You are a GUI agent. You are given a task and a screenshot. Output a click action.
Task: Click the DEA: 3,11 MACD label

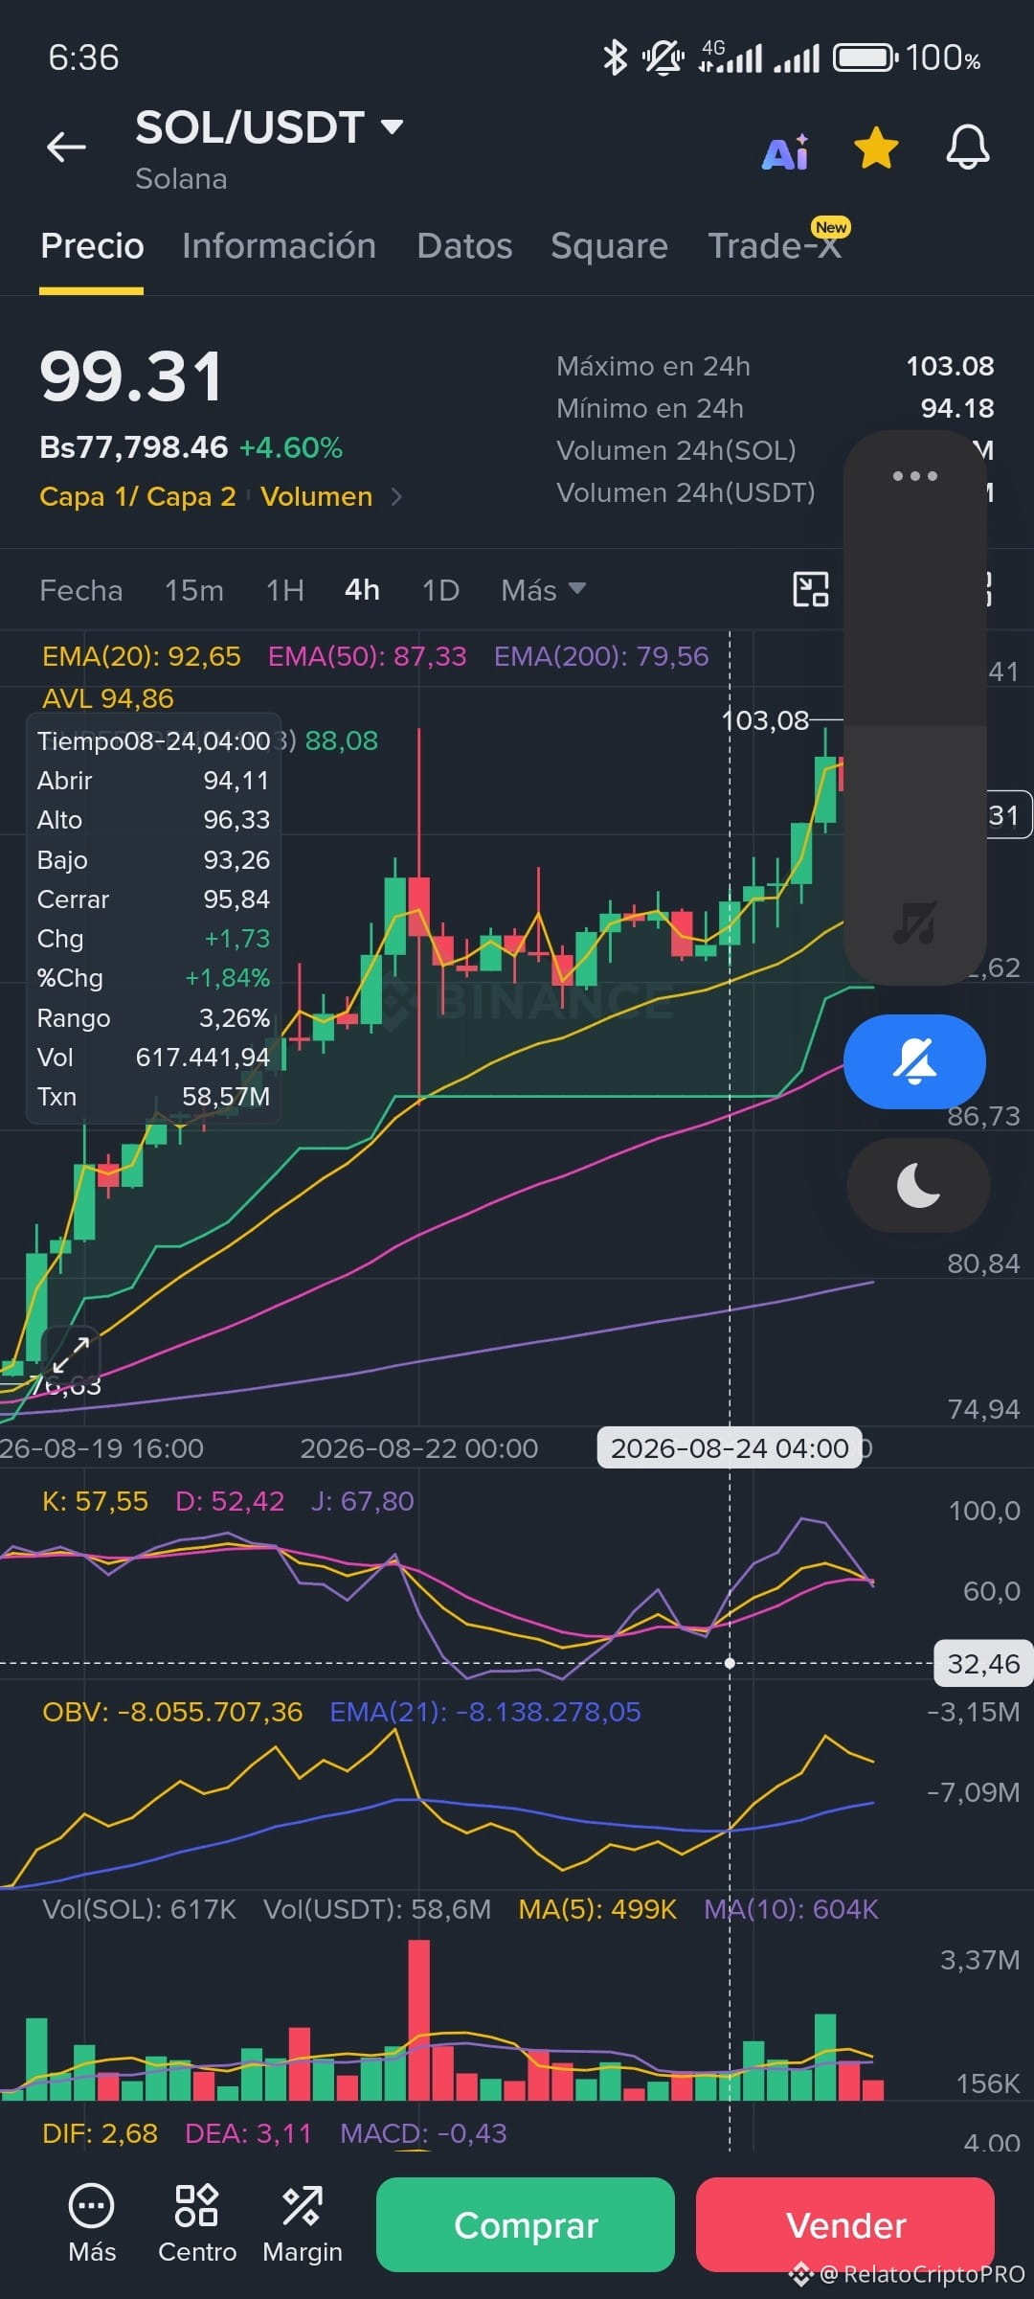tap(248, 2133)
